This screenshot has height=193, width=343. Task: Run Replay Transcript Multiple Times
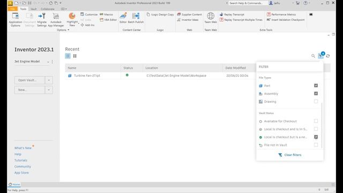point(241,20)
